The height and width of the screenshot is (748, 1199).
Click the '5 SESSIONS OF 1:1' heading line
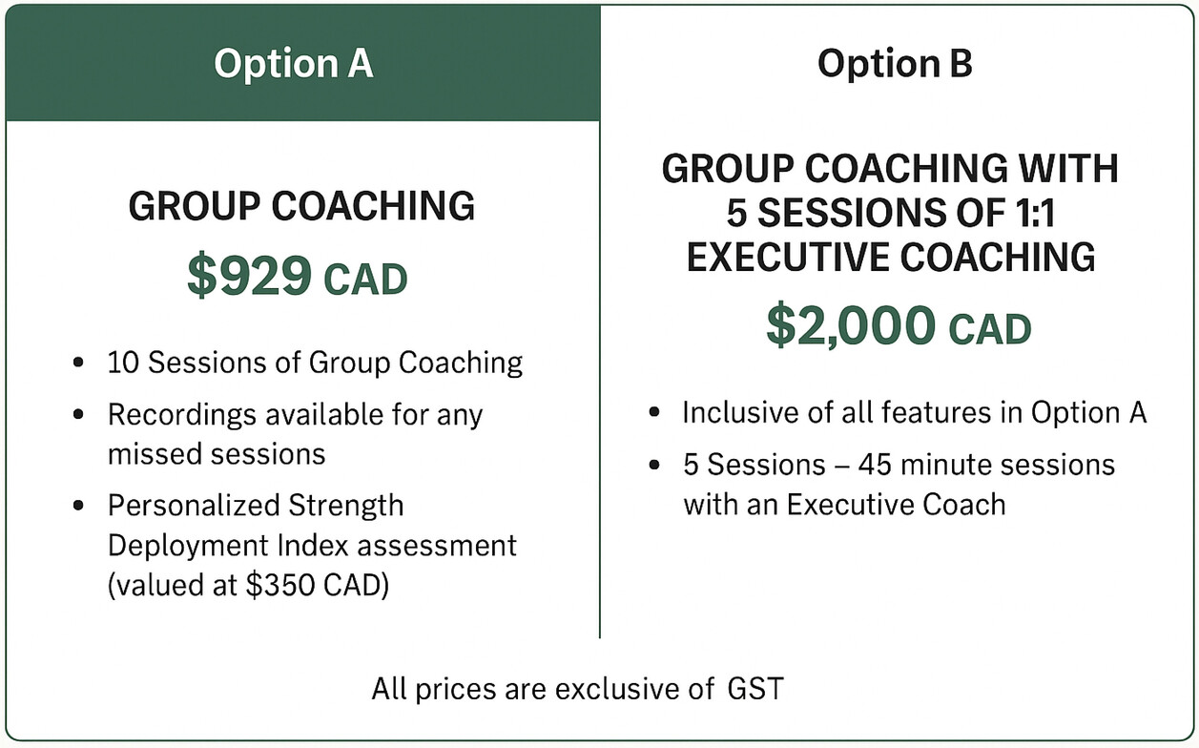click(890, 214)
